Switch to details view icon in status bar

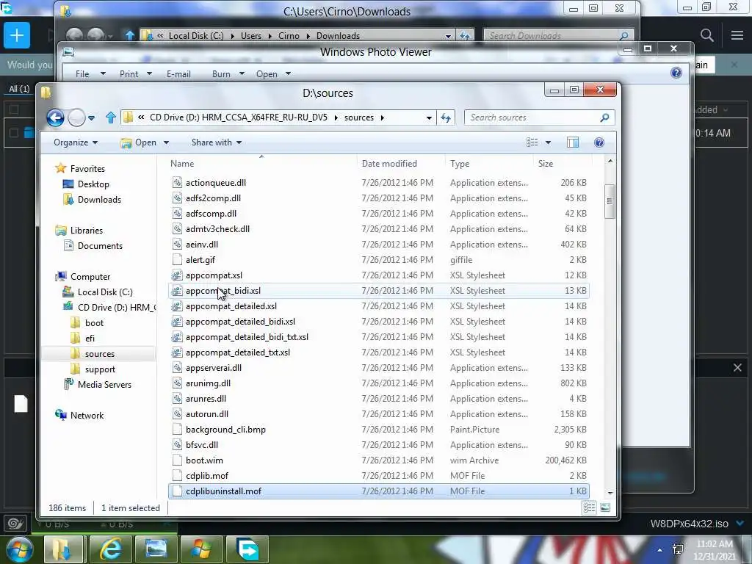point(590,508)
